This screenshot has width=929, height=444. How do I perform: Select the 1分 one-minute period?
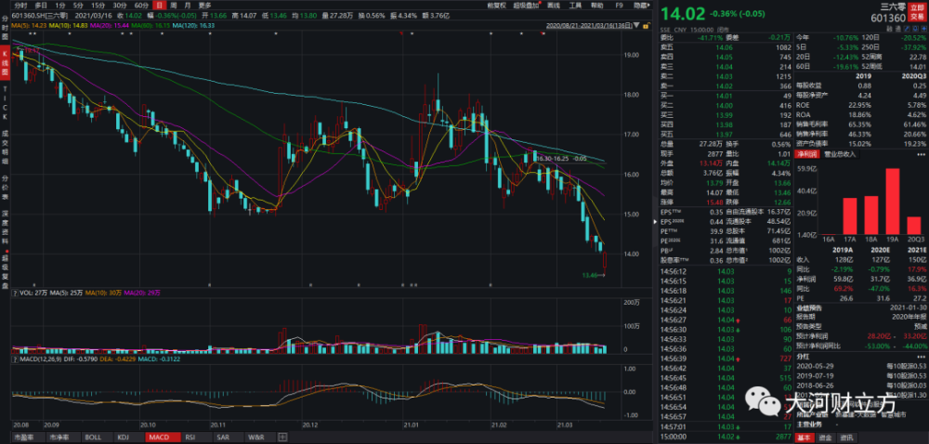(x=60, y=5)
